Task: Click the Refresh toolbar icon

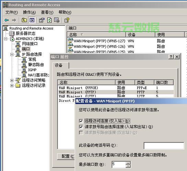Action: point(49,20)
